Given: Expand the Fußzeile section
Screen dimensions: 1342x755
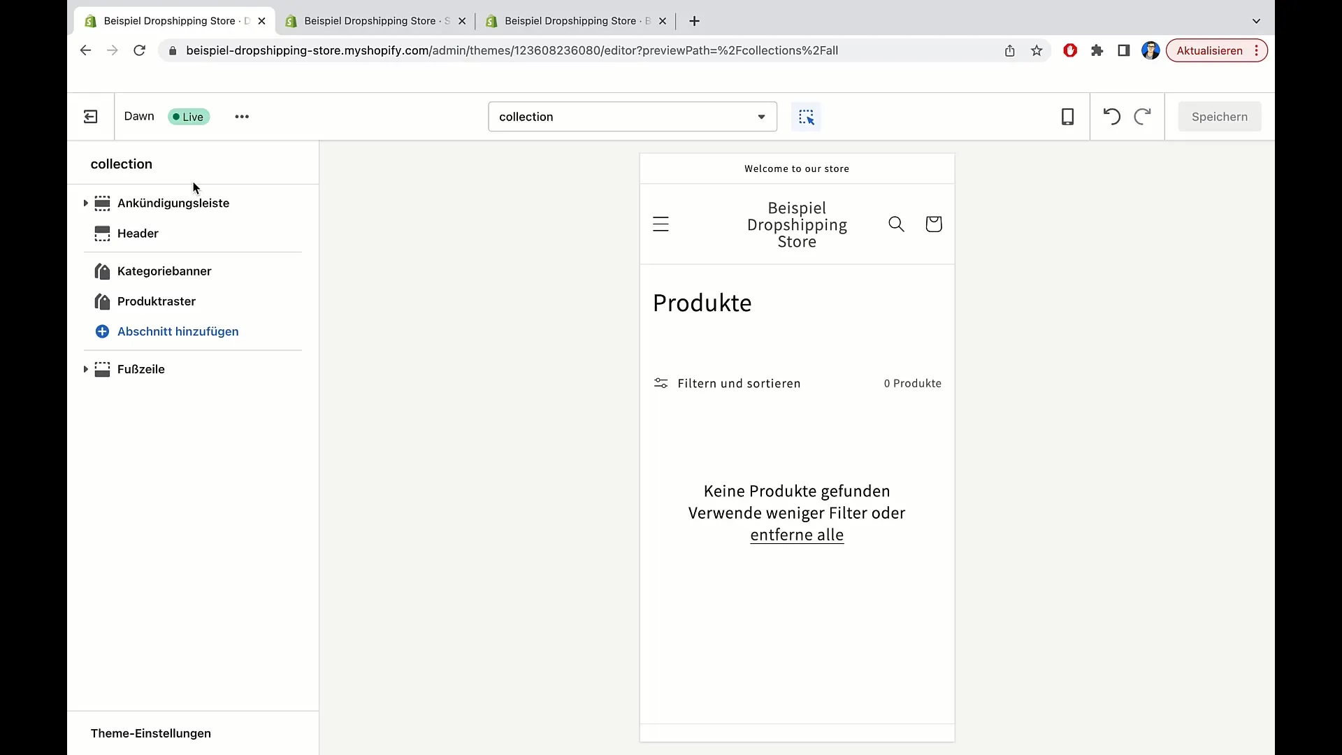Looking at the screenshot, I should (x=85, y=368).
